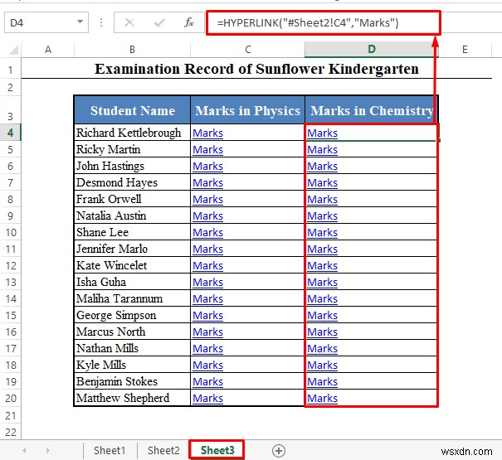This screenshot has width=502, height=460.
Task: Open Chemistry Marks link for Frank Orwell
Action: [x=322, y=200]
